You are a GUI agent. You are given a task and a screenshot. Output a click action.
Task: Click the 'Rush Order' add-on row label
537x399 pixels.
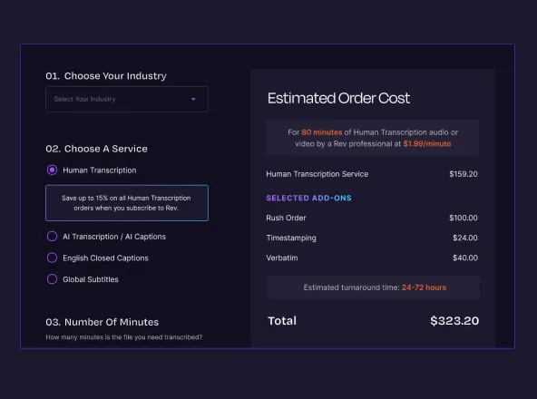(286, 218)
